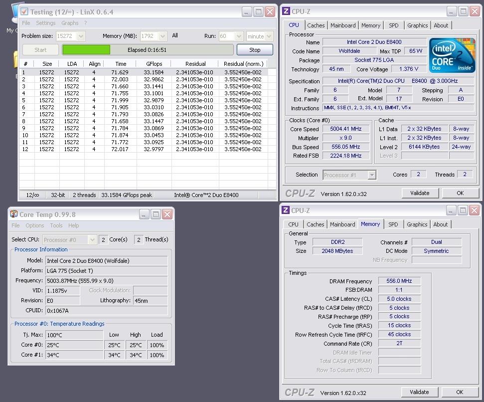Click the DRAM Frequency value 556.0 MHz
The height and width of the screenshot is (402, 484).
(x=399, y=281)
